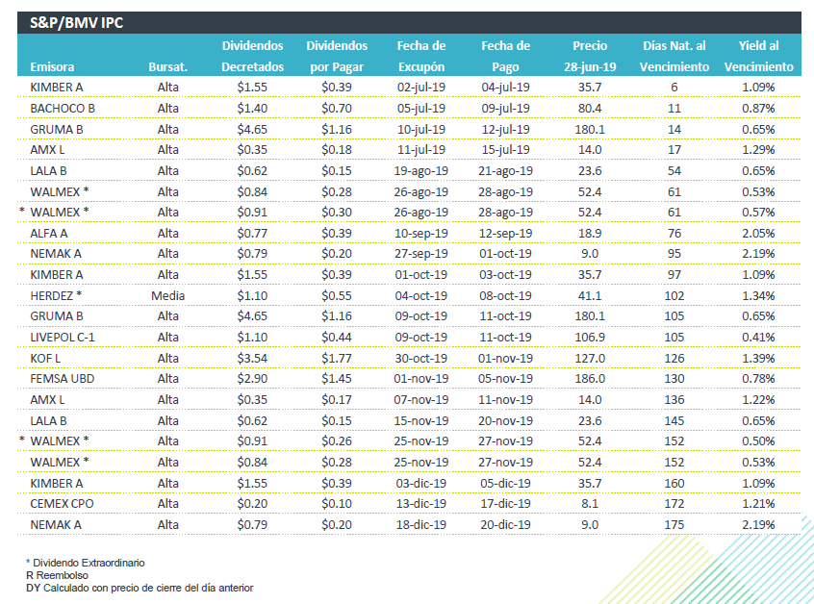Select the "15-jul-19" payment date
The width and height of the screenshot is (814, 604).
(505, 150)
